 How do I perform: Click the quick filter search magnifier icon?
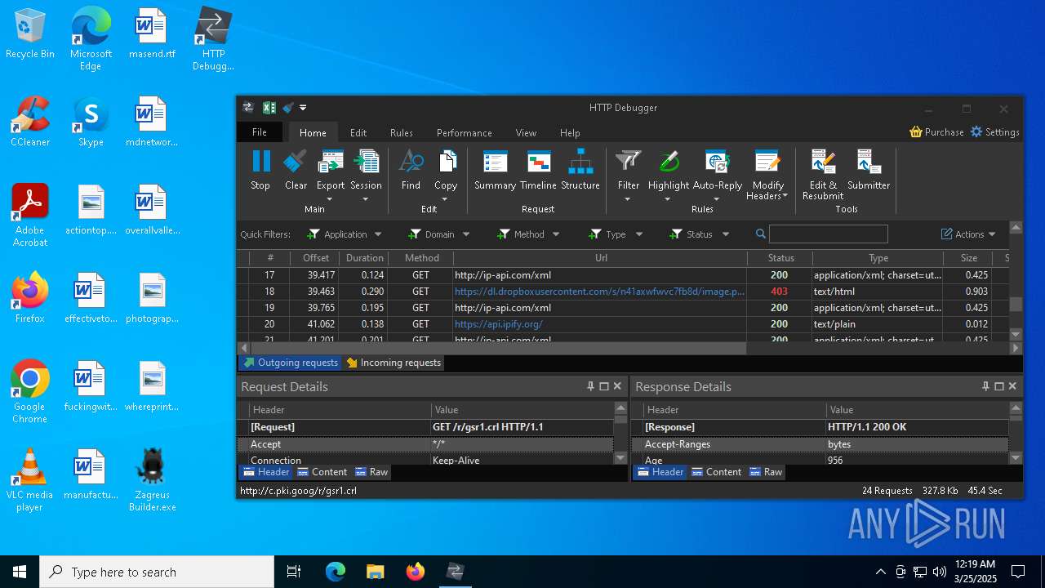pyautogui.click(x=761, y=234)
